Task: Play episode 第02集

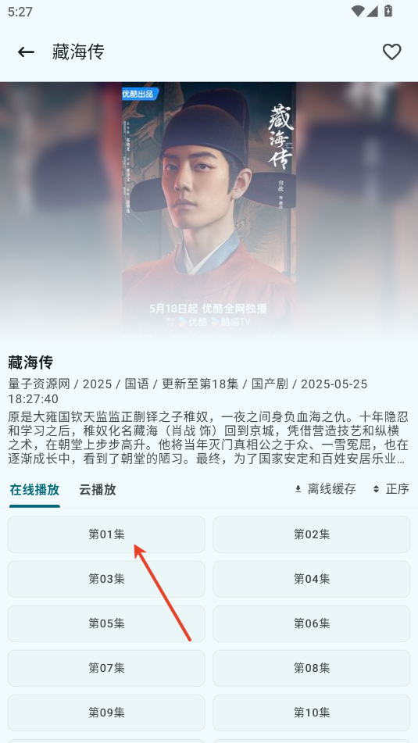Action: 312,534
